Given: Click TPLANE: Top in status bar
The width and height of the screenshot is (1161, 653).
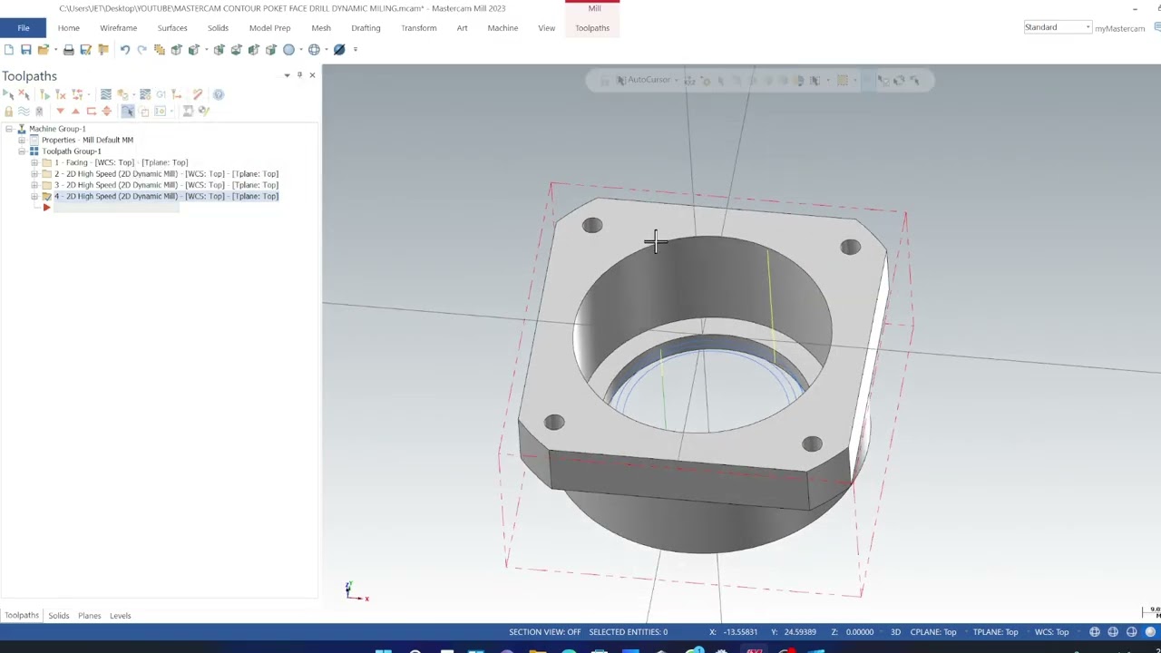Looking at the screenshot, I should (x=995, y=632).
